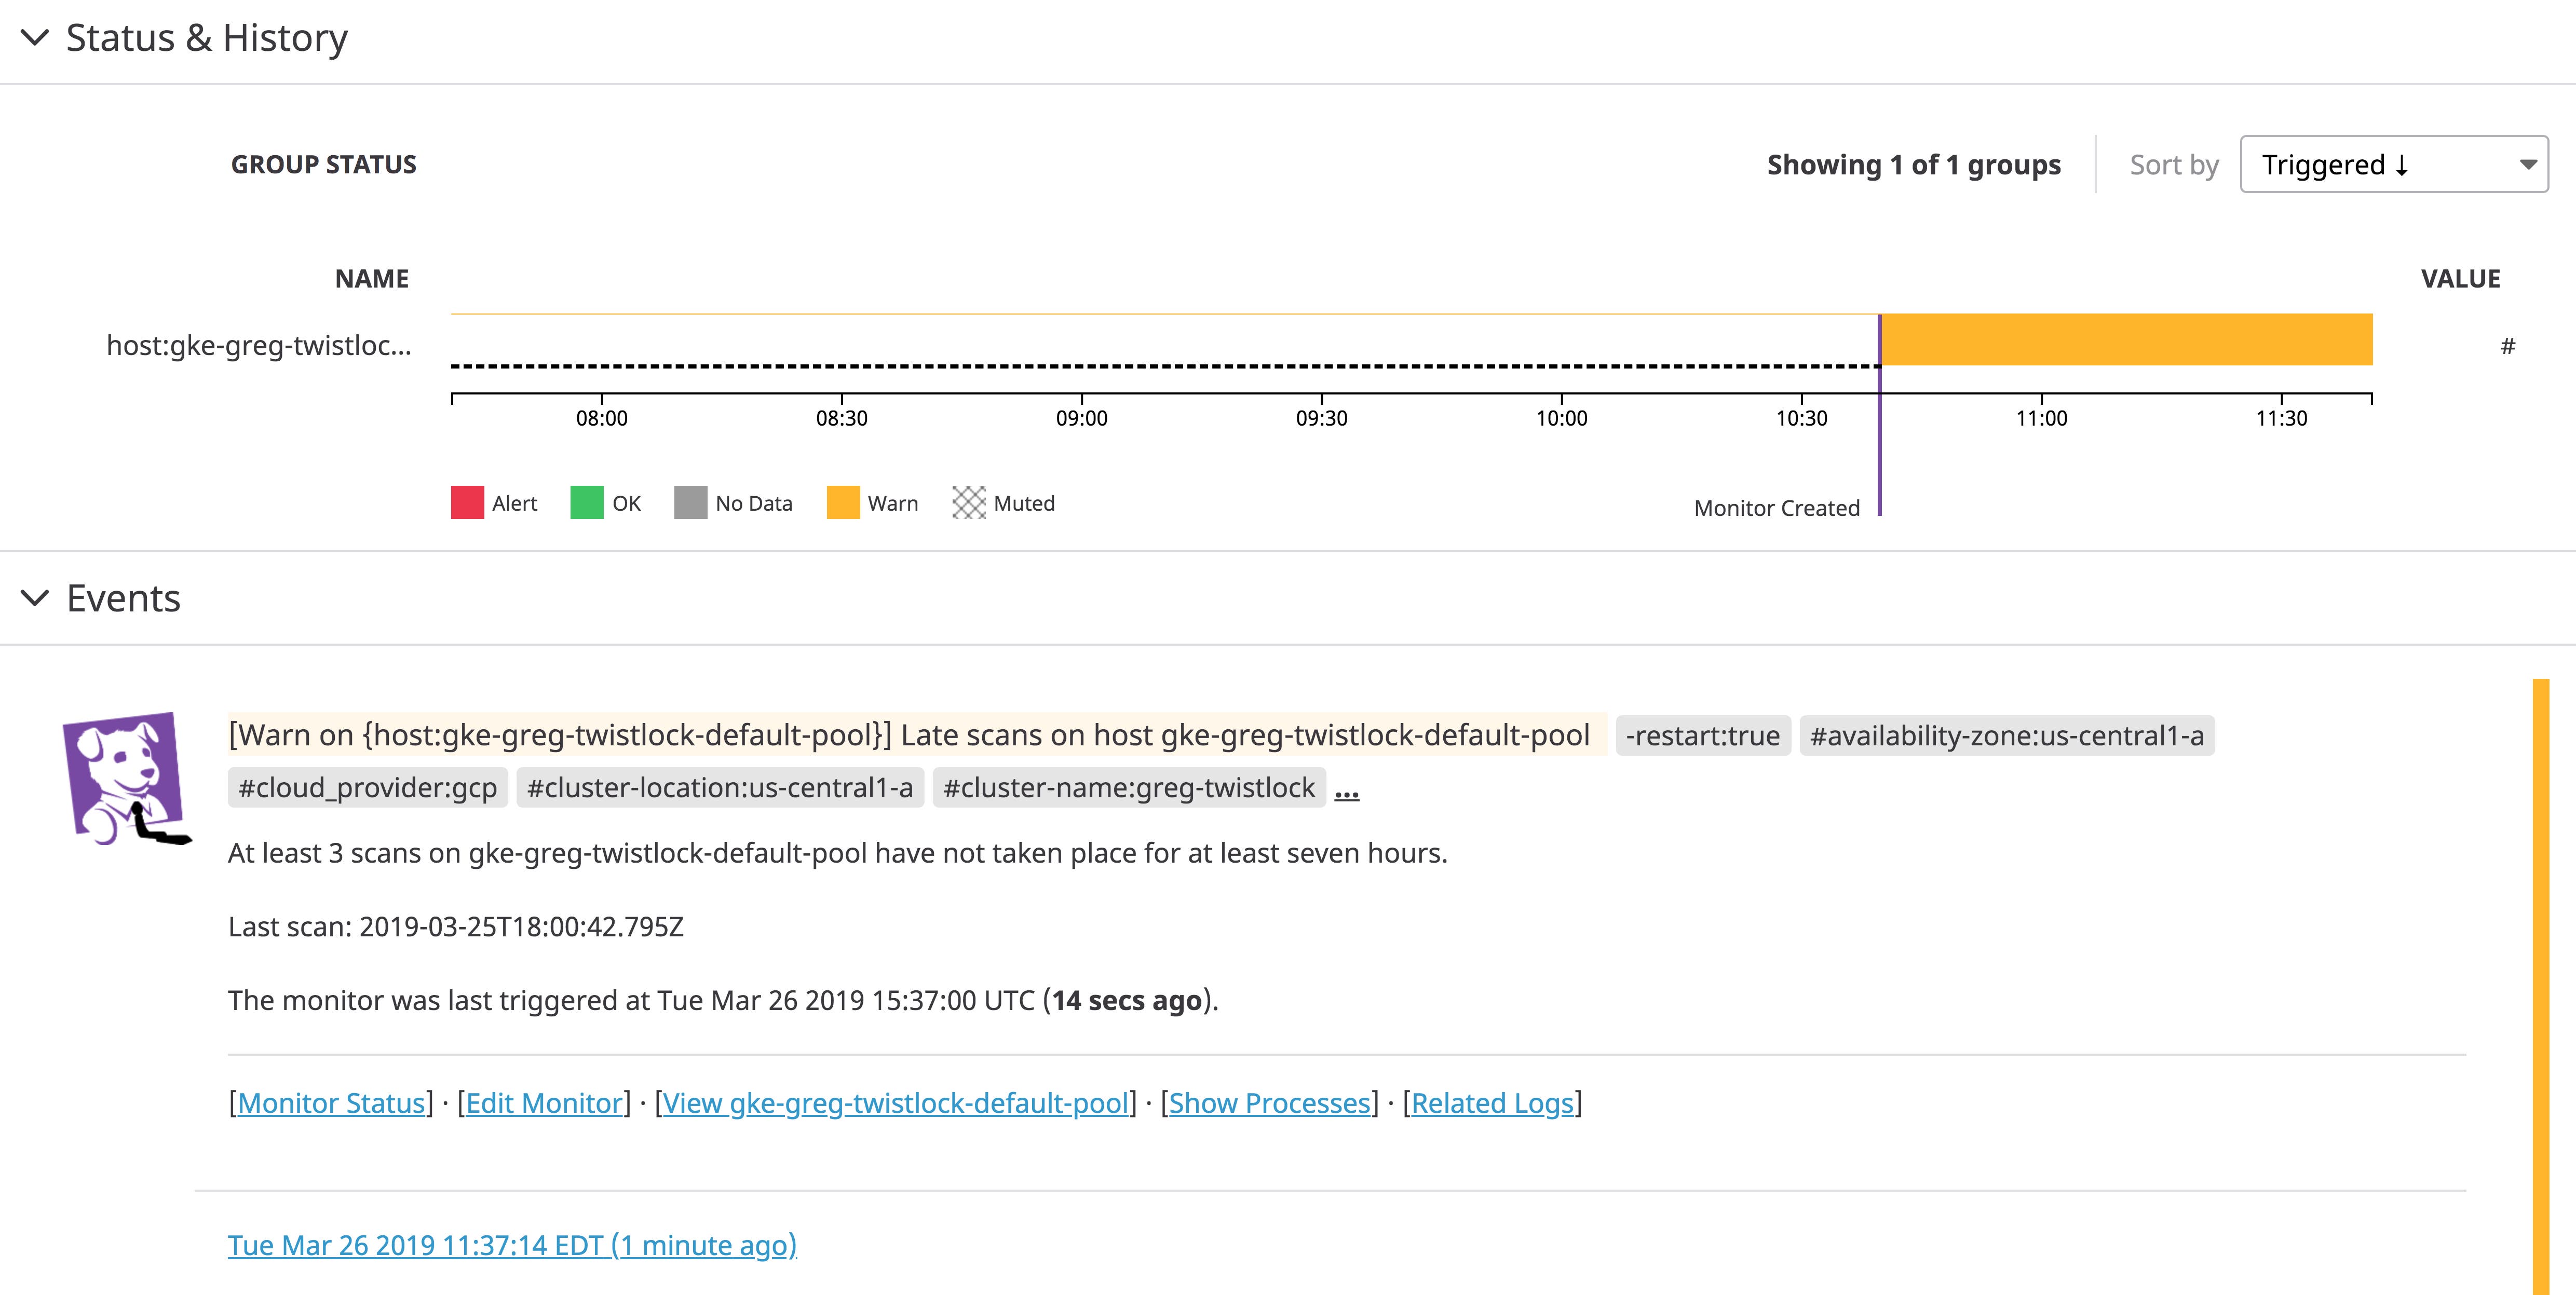
Task: Click the Show Processes link
Action: (1269, 1103)
